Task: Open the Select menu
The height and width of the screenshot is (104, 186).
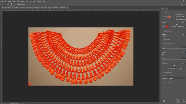Action: 23,1
